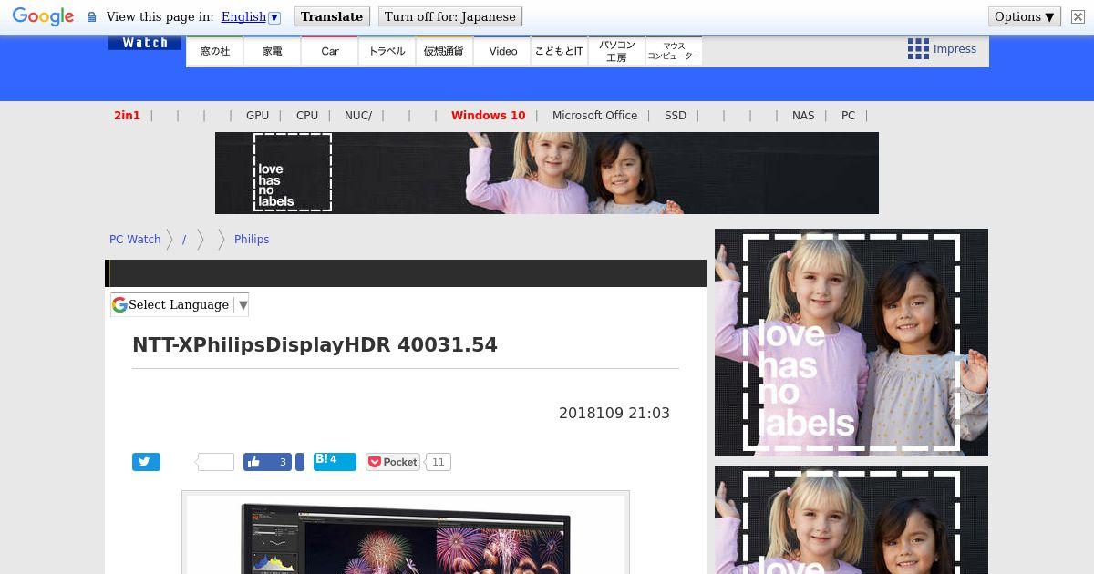Open the パソコン工房 tab
The width and height of the screenshot is (1094, 574).
(616, 51)
